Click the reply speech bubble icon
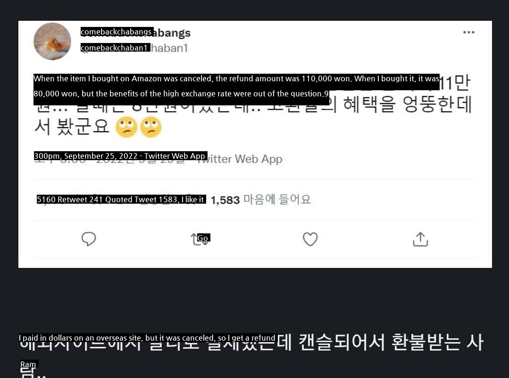Viewport: 509px width, 378px height. 89,239
